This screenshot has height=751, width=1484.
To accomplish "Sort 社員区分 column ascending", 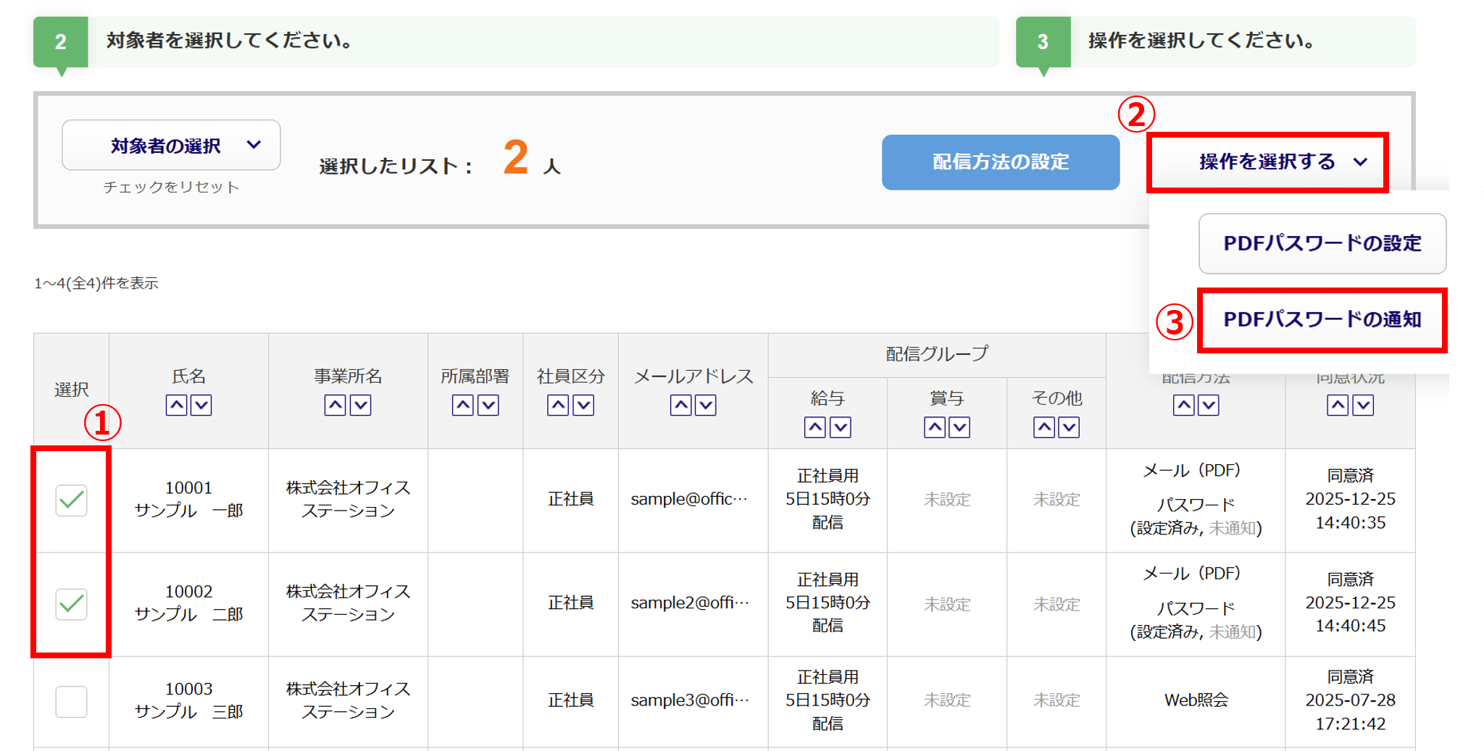I will [558, 405].
